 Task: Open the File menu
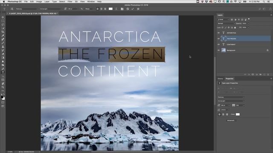[26, 2]
